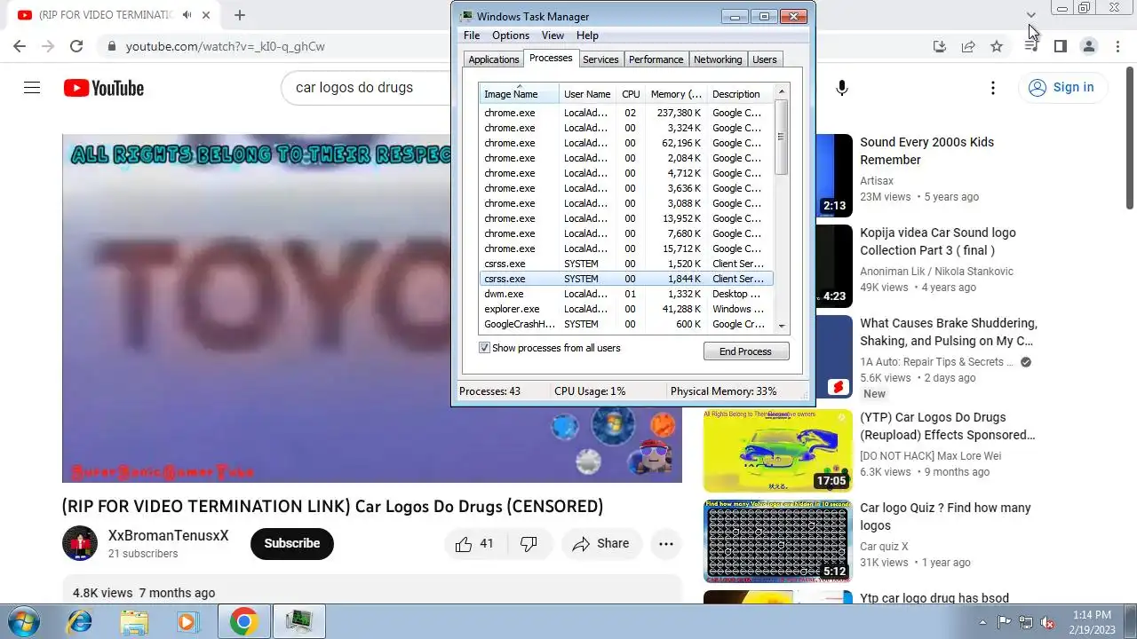Mute the tab using speaker icon

pos(187,15)
